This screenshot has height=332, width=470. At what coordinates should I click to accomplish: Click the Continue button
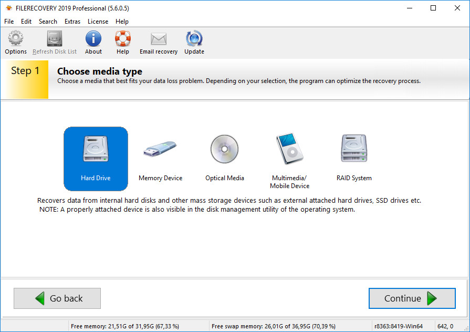point(412,298)
